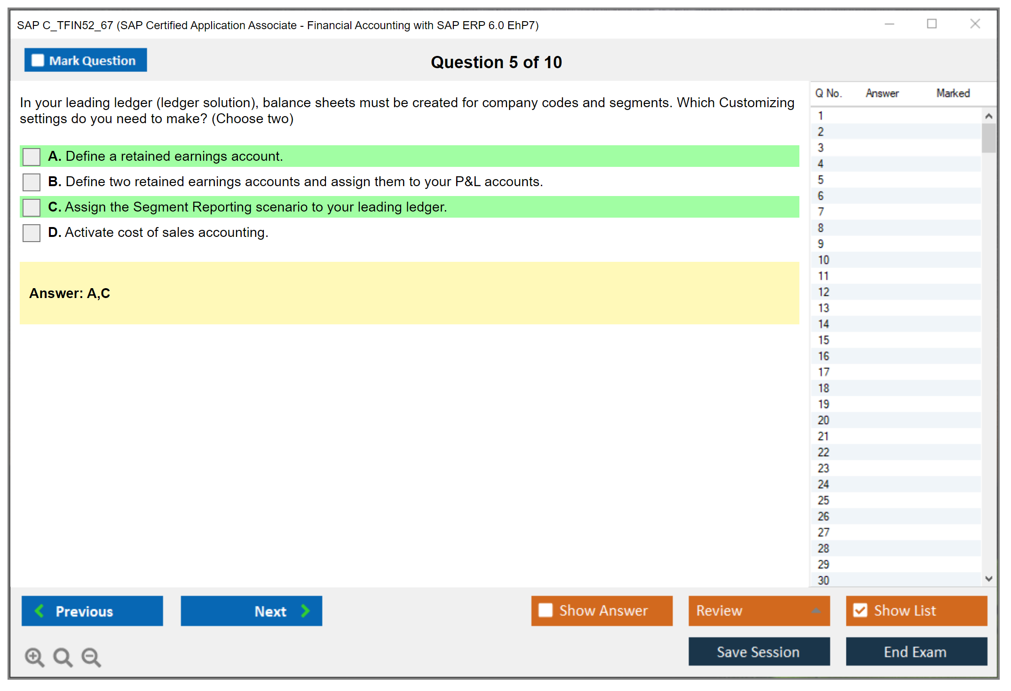The image size is (1011, 691).
Task: Tick the checkbox for option B
Action: pyautogui.click(x=32, y=182)
